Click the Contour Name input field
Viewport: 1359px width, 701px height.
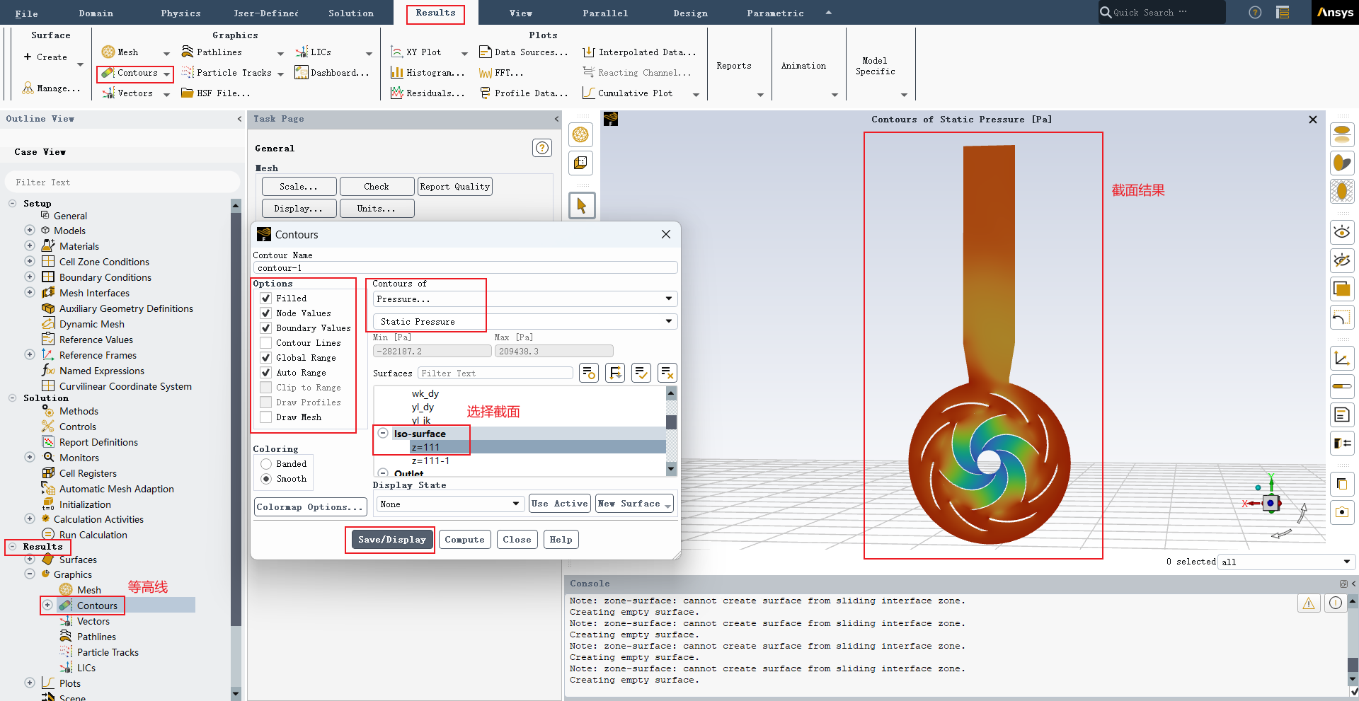(x=466, y=268)
